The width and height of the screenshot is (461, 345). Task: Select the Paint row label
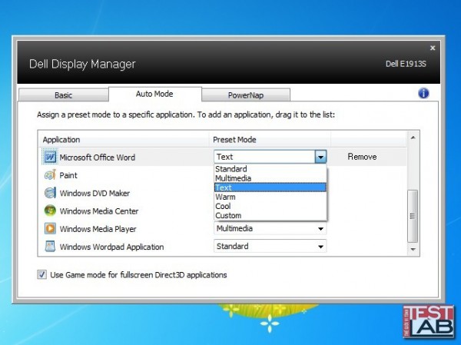tap(68, 175)
